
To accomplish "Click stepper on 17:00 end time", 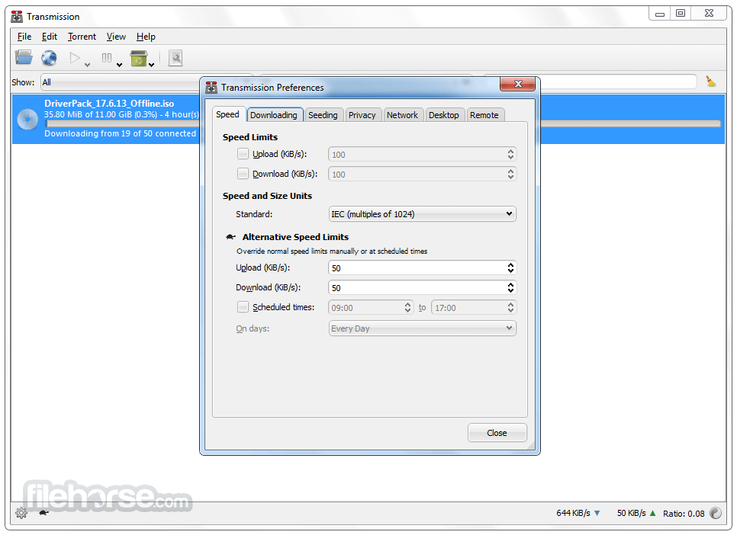I will pyautogui.click(x=510, y=307).
